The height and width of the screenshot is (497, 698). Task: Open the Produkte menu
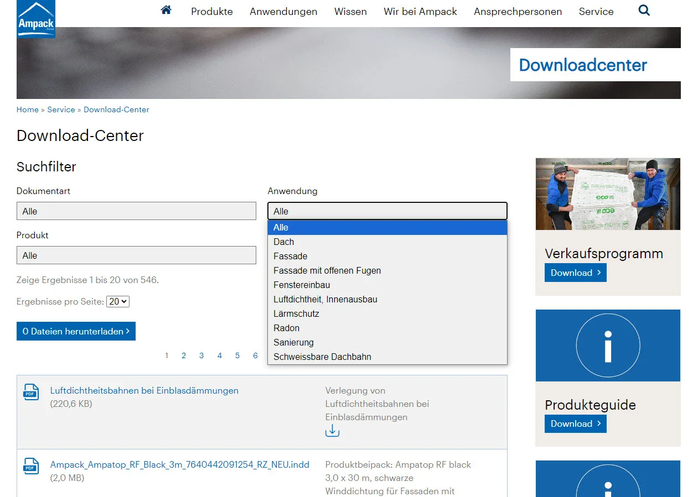tap(212, 12)
